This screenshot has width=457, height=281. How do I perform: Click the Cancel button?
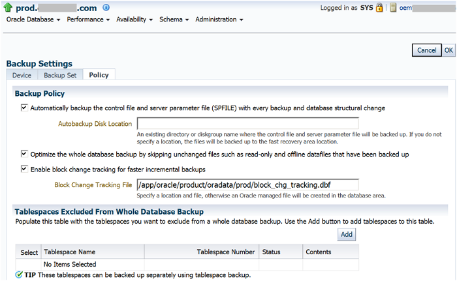[x=426, y=50]
